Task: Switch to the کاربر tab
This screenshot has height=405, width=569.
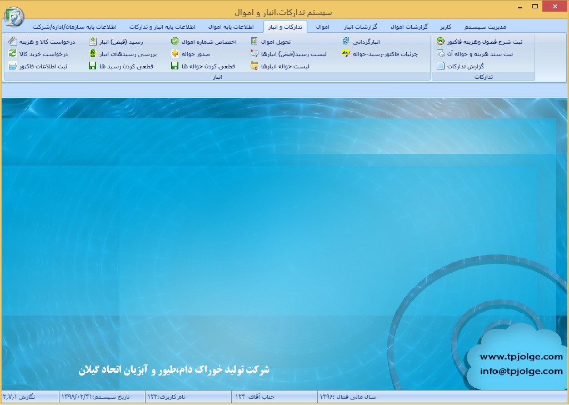Action: [446, 27]
